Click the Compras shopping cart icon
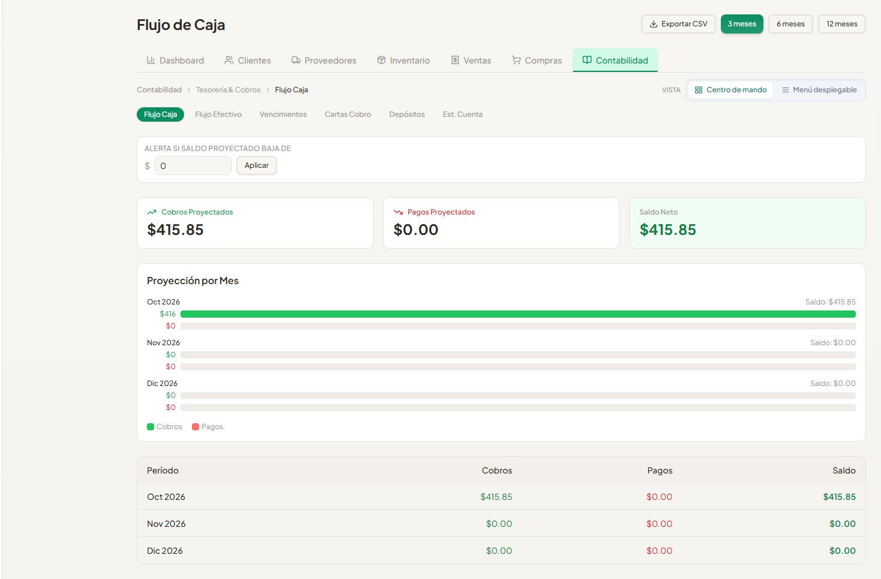 516,60
